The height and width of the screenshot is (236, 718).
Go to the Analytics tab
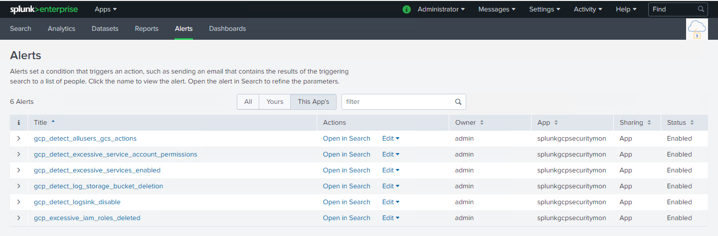point(61,29)
